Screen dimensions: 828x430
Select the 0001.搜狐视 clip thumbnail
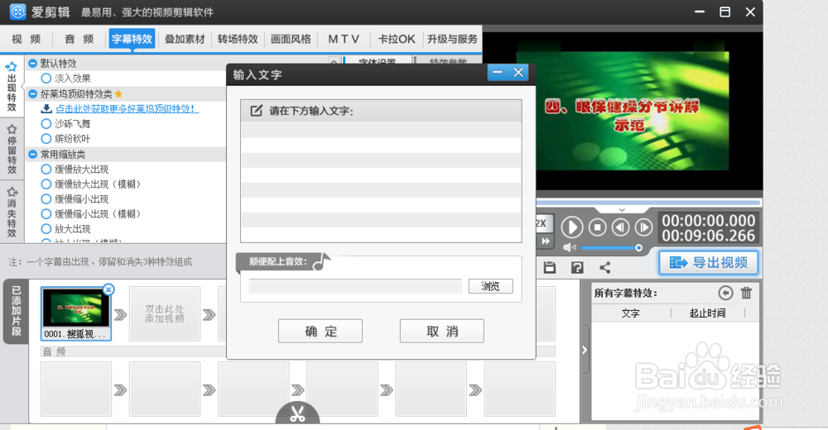click(x=76, y=314)
